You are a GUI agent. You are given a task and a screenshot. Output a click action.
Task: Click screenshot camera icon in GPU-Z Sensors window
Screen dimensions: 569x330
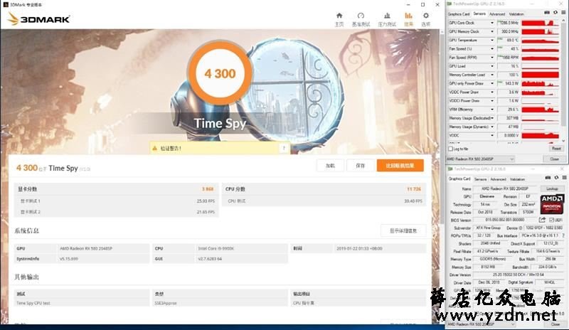547,13
